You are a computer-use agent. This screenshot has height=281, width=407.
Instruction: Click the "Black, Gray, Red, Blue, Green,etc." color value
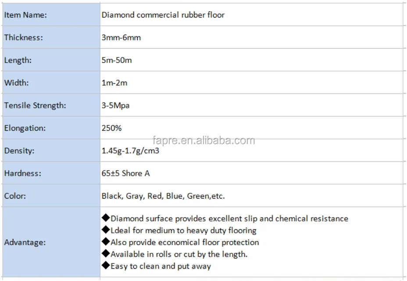(x=163, y=196)
